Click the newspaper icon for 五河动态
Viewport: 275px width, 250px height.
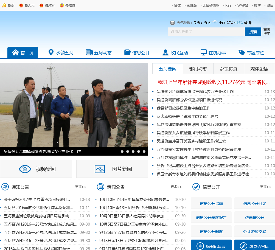click(x=89, y=52)
